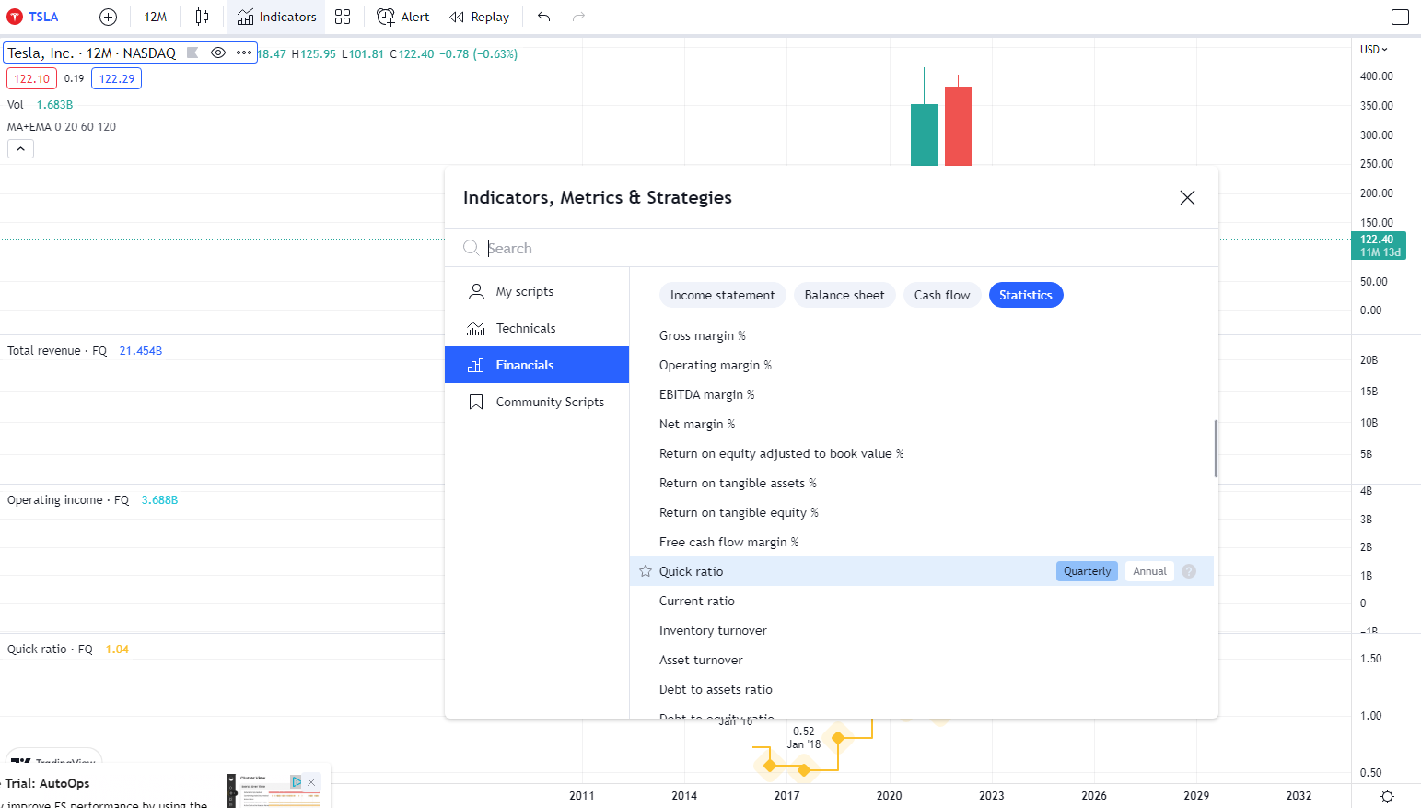The height and width of the screenshot is (808, 1421).
Task: Add Free cash flow margin %
Action: (x=921, y=542)
